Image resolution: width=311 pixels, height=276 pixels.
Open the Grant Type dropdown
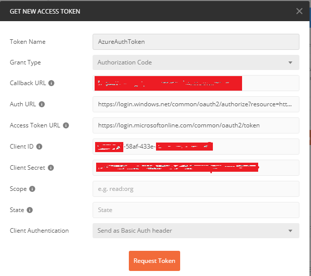[195, 62]
